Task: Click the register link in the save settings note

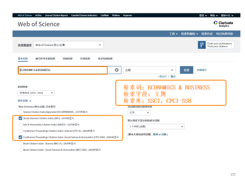Action: (164, 134)
